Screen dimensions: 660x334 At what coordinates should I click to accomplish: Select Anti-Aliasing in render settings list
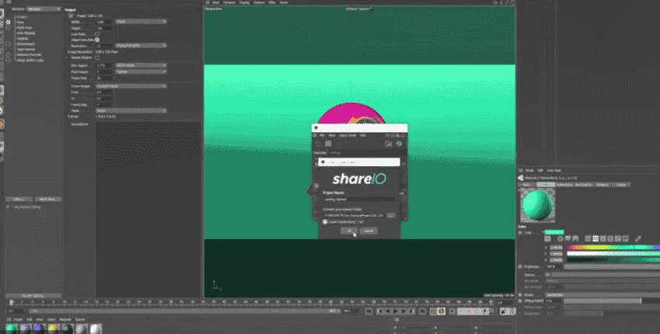tap(26, 33)
